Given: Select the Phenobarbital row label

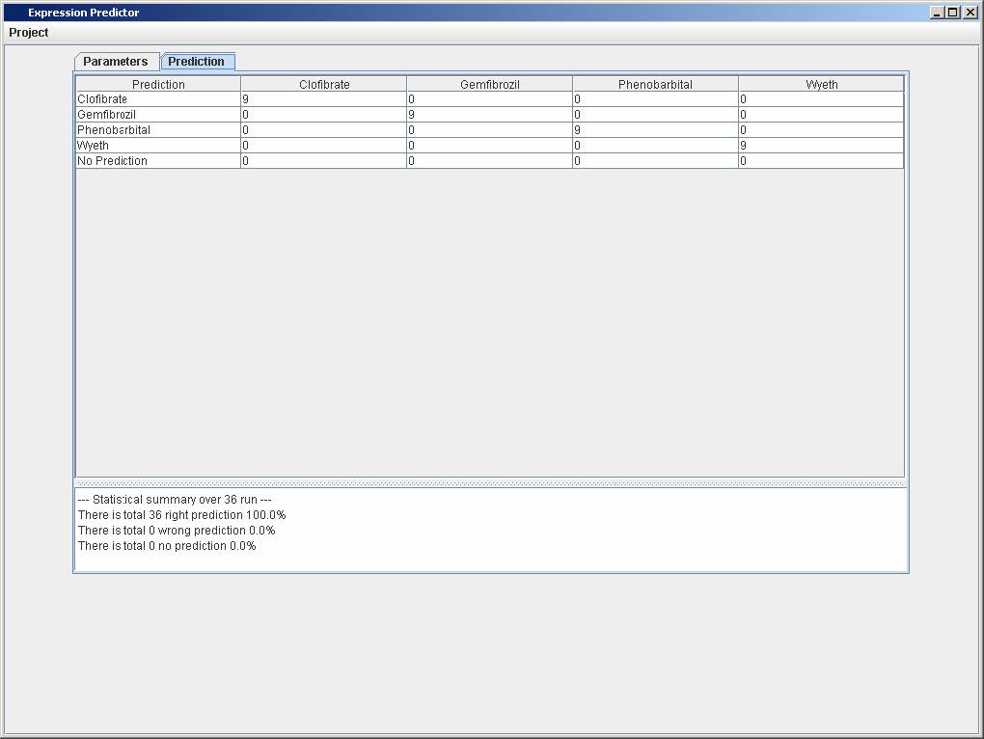Looking at the screenshot, I should click(158, 130).
